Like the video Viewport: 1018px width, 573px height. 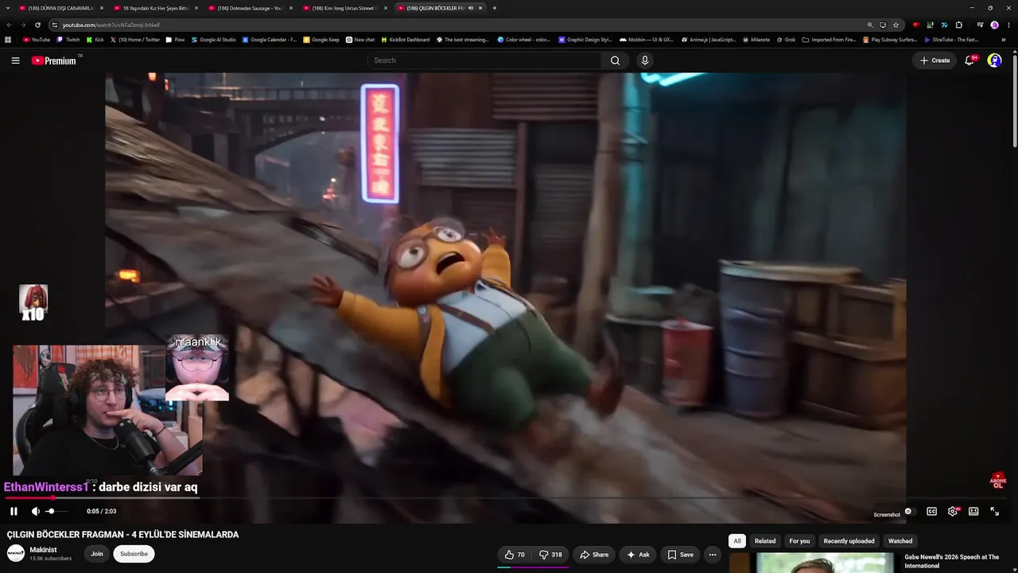514,555
